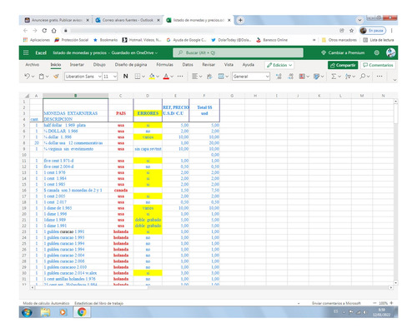This screenshot has width=417, height=333.
Task: Select column B header
Action: coord(75,96)
